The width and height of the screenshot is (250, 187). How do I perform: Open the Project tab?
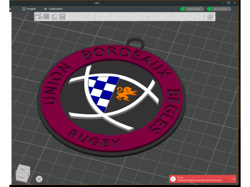tap(29, 9)
